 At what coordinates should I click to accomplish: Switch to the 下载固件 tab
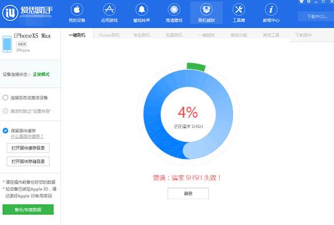coord(304,35)
